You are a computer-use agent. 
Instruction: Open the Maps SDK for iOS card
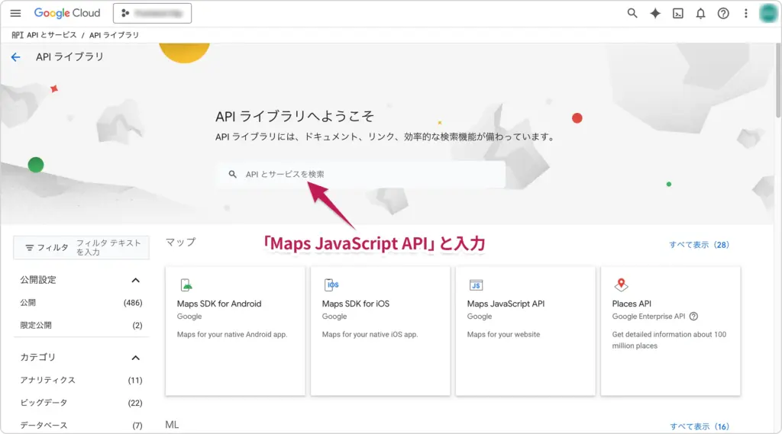tap(380, 331)
